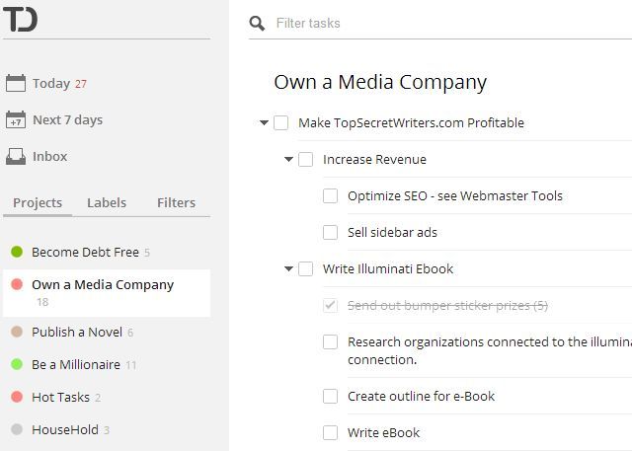Click the Next 7 days calendar icon
The image size is (632, 451).
pos(16,120)
